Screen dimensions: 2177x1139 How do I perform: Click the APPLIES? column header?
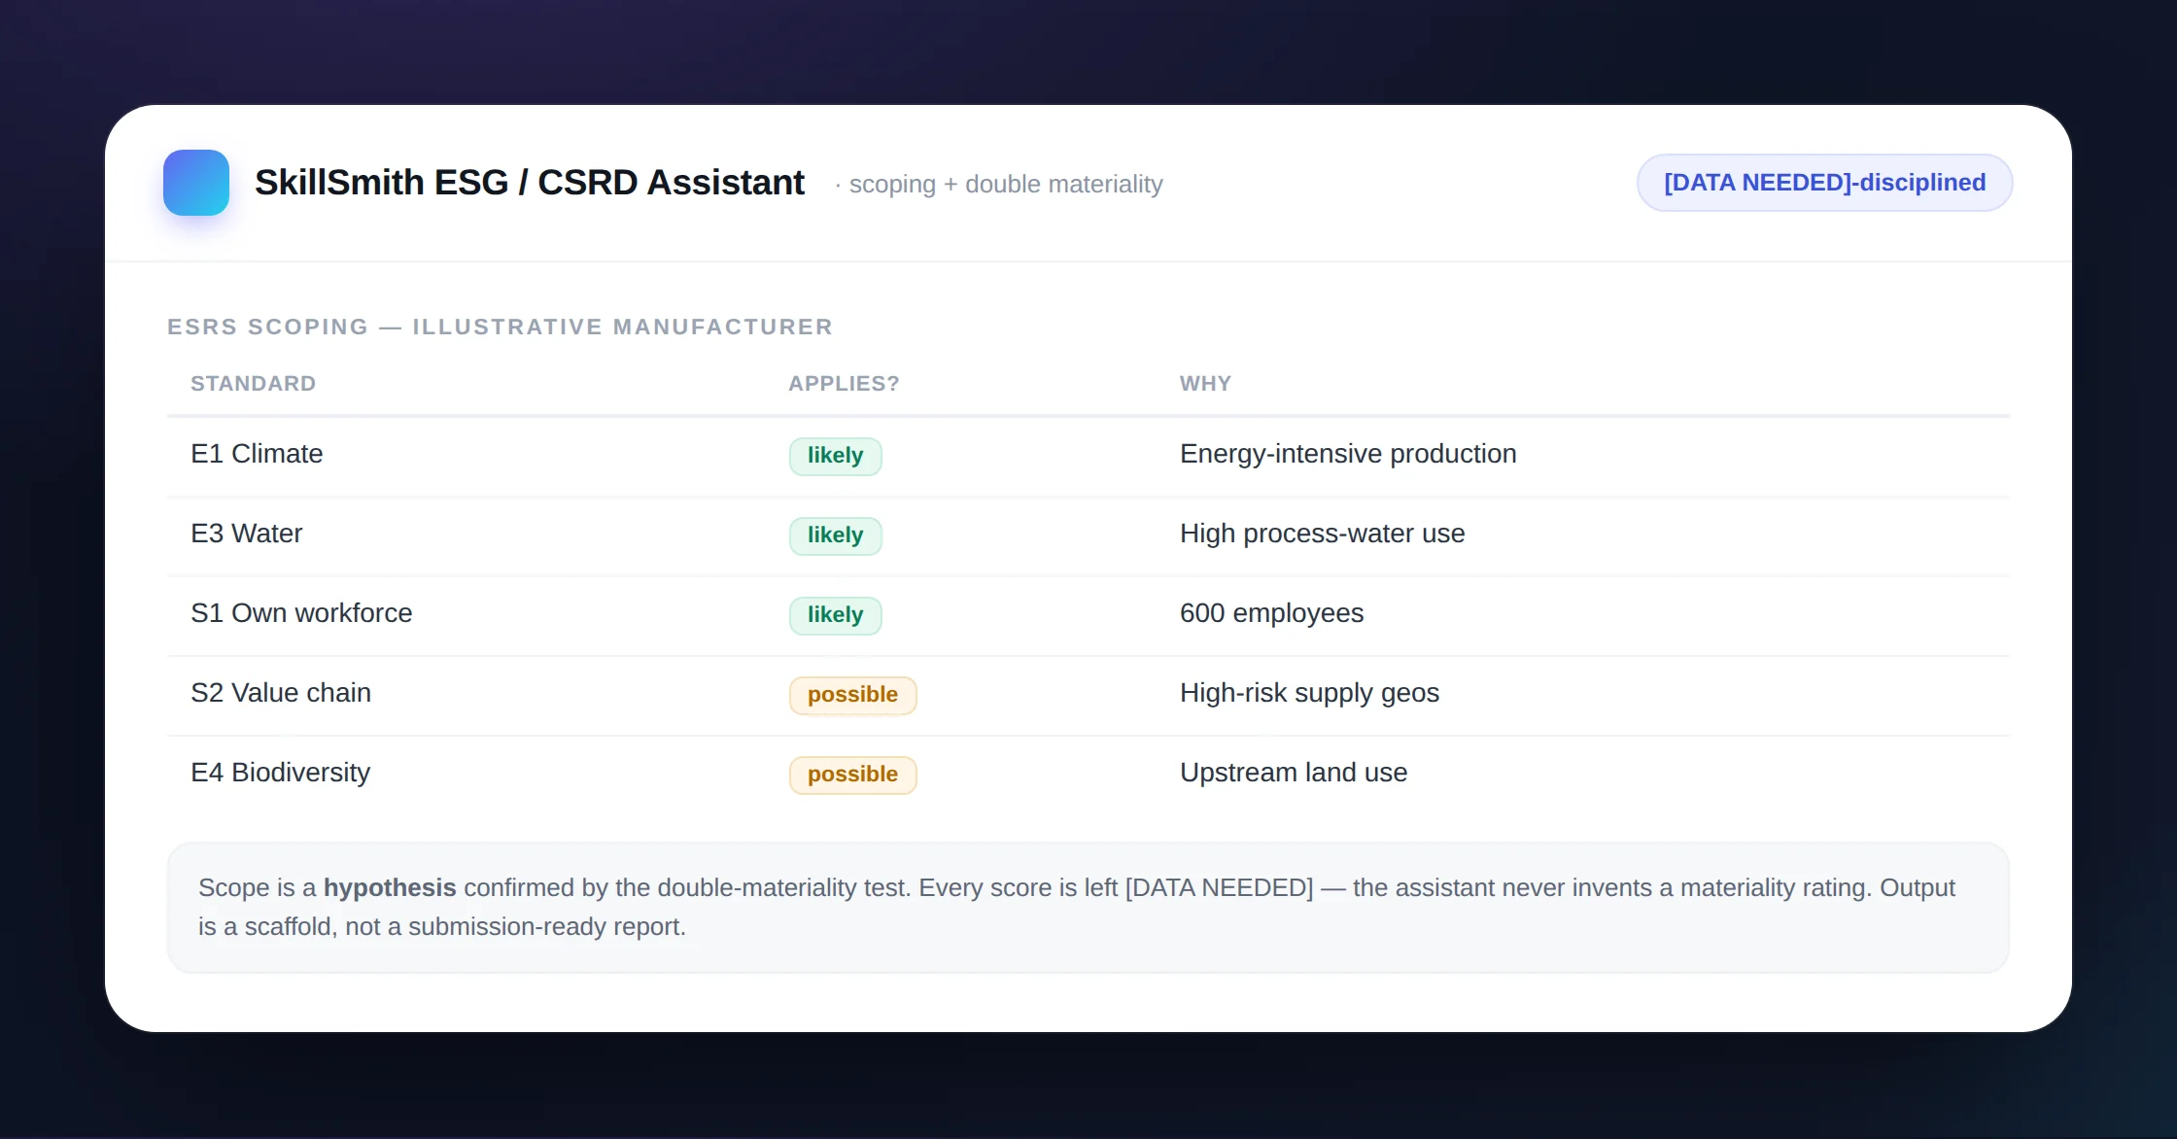(844, 384)
